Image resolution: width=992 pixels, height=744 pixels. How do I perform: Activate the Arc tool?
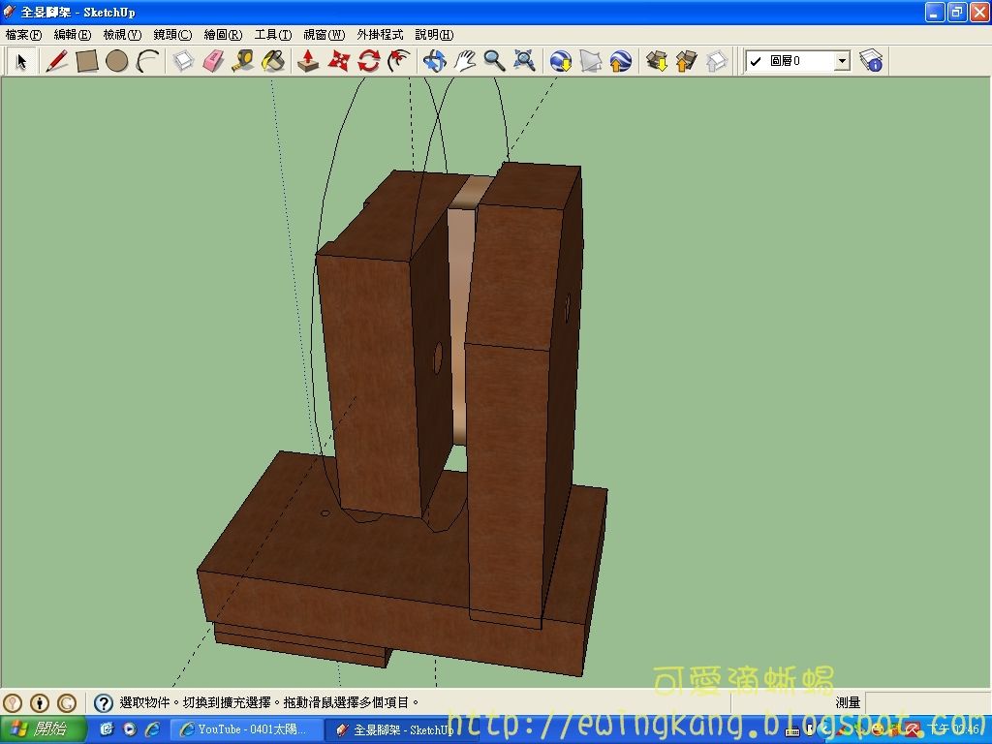pos(148,61)
